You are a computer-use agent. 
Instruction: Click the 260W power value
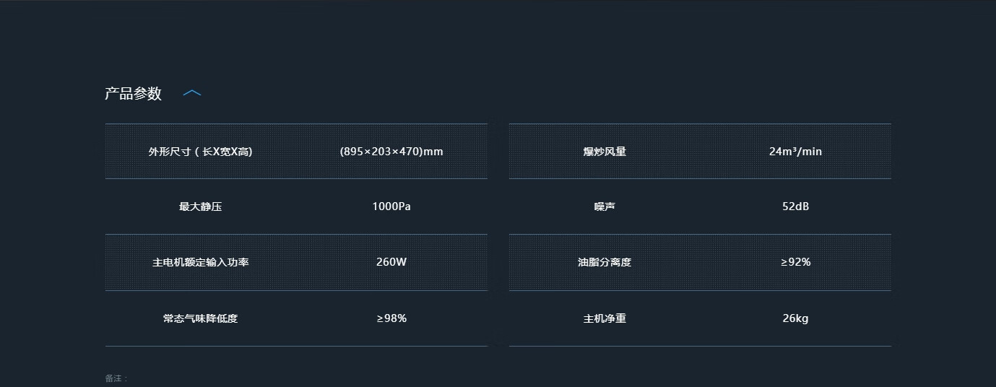pyautogui.click(x=391, y=262)
